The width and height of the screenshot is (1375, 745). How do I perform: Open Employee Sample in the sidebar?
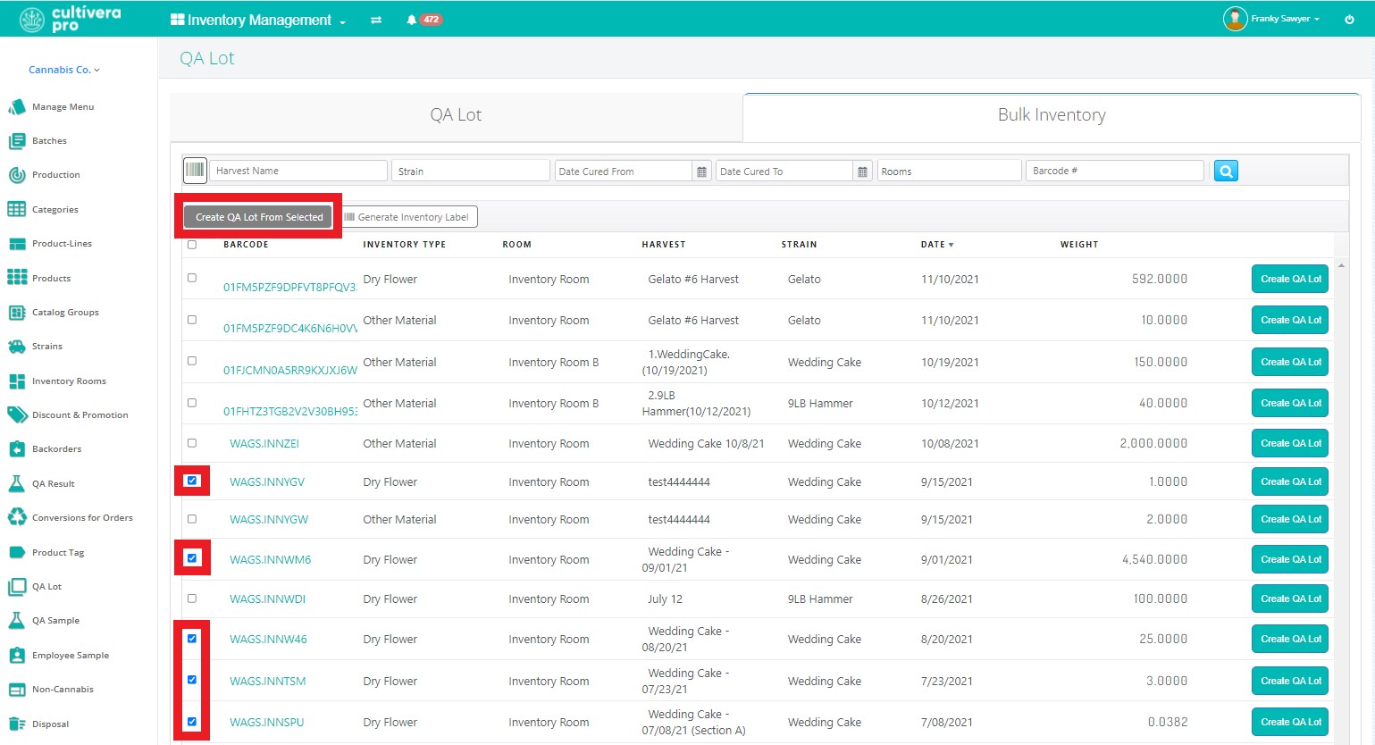pyautogui.click(x=71, y=656)
